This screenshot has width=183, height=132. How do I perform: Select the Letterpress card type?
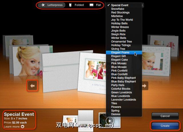click(51, 5)
